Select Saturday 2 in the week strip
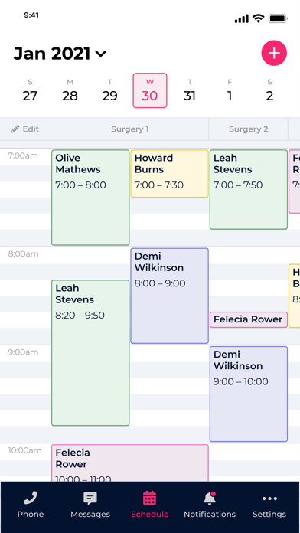Screen dimensions: 300x533 point(269,90)
